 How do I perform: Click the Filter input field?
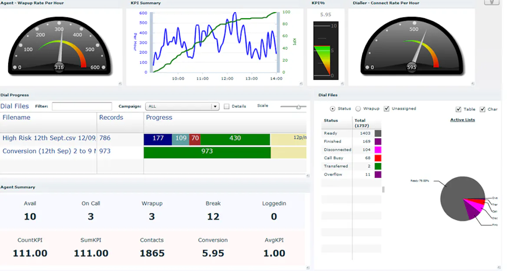tap(82, 107)
